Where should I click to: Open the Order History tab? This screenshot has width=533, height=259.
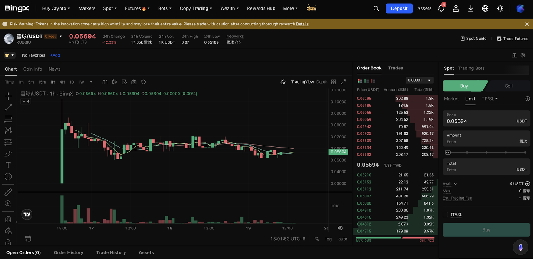68,252
